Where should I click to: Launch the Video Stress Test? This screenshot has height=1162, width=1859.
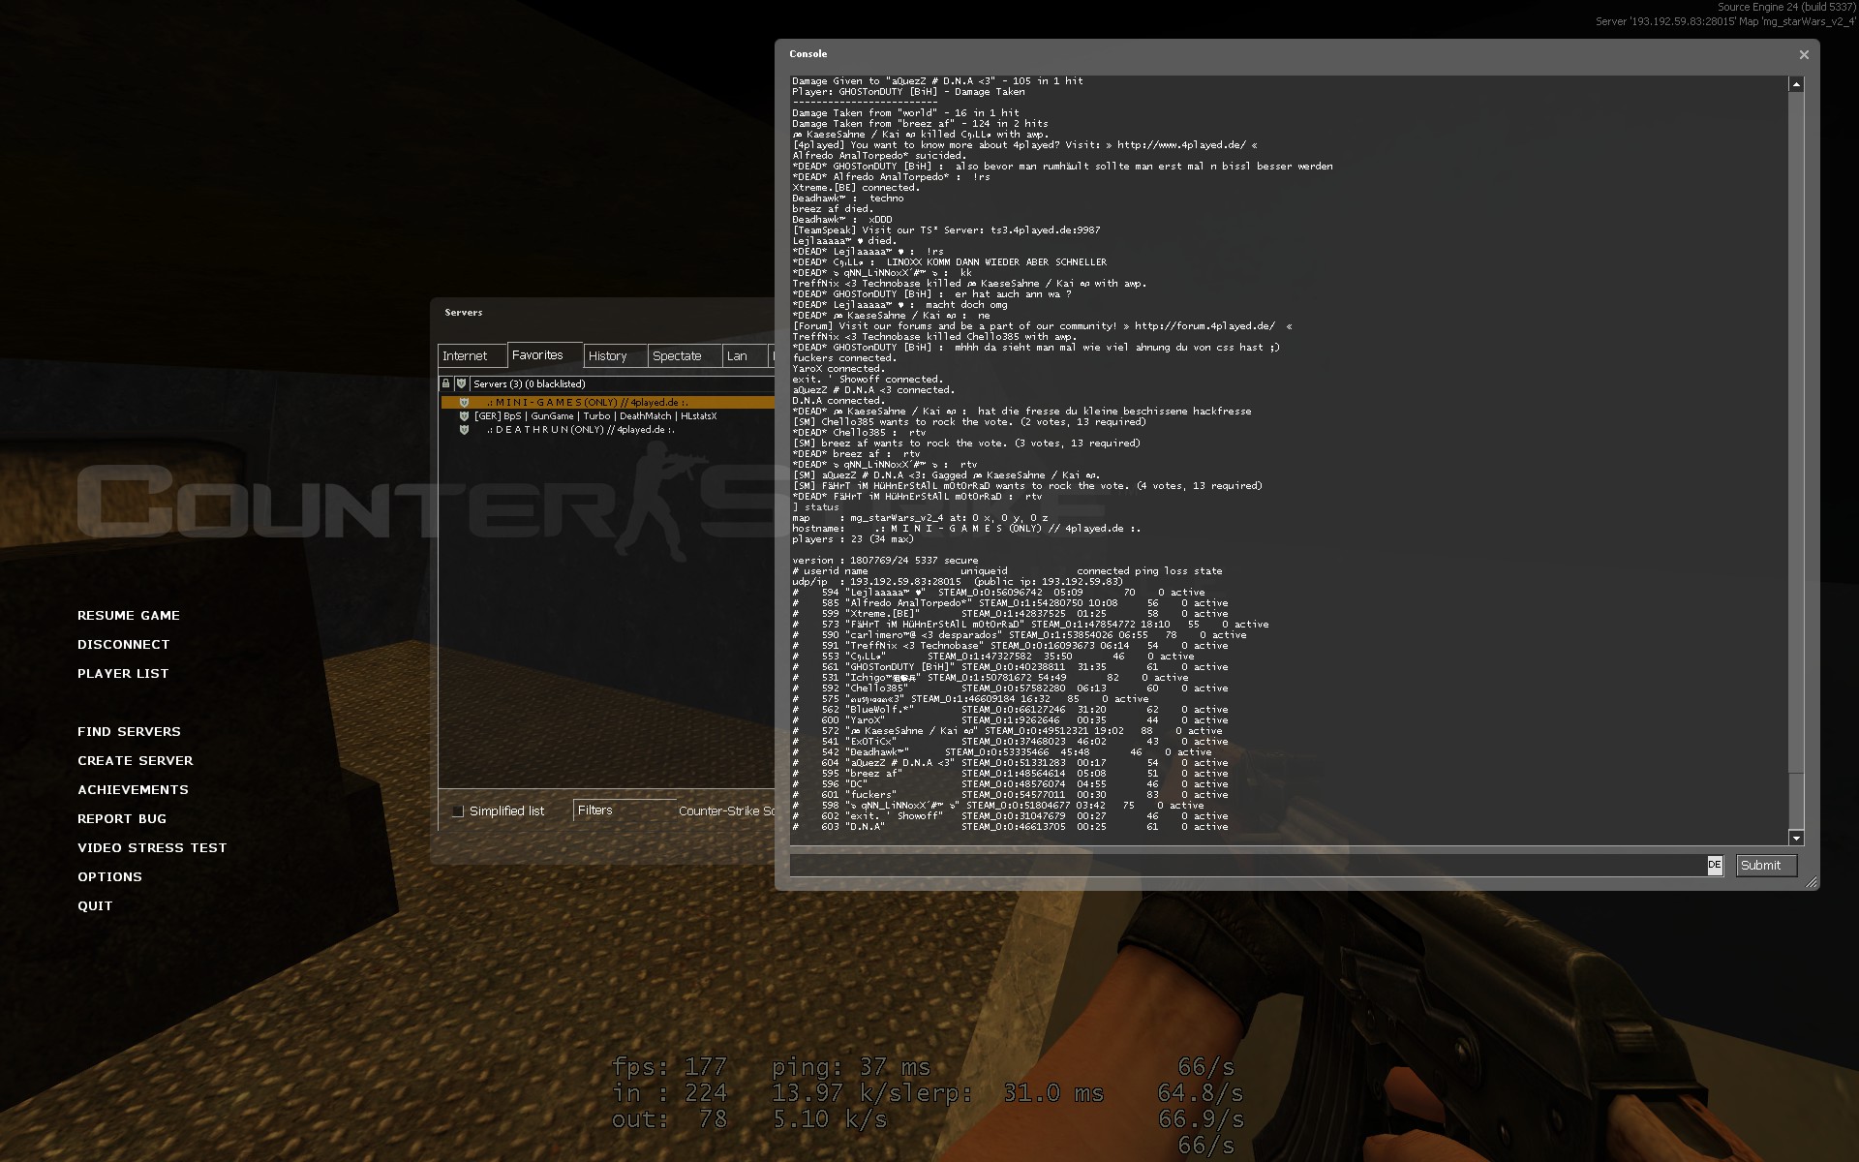tap(152, 848)
